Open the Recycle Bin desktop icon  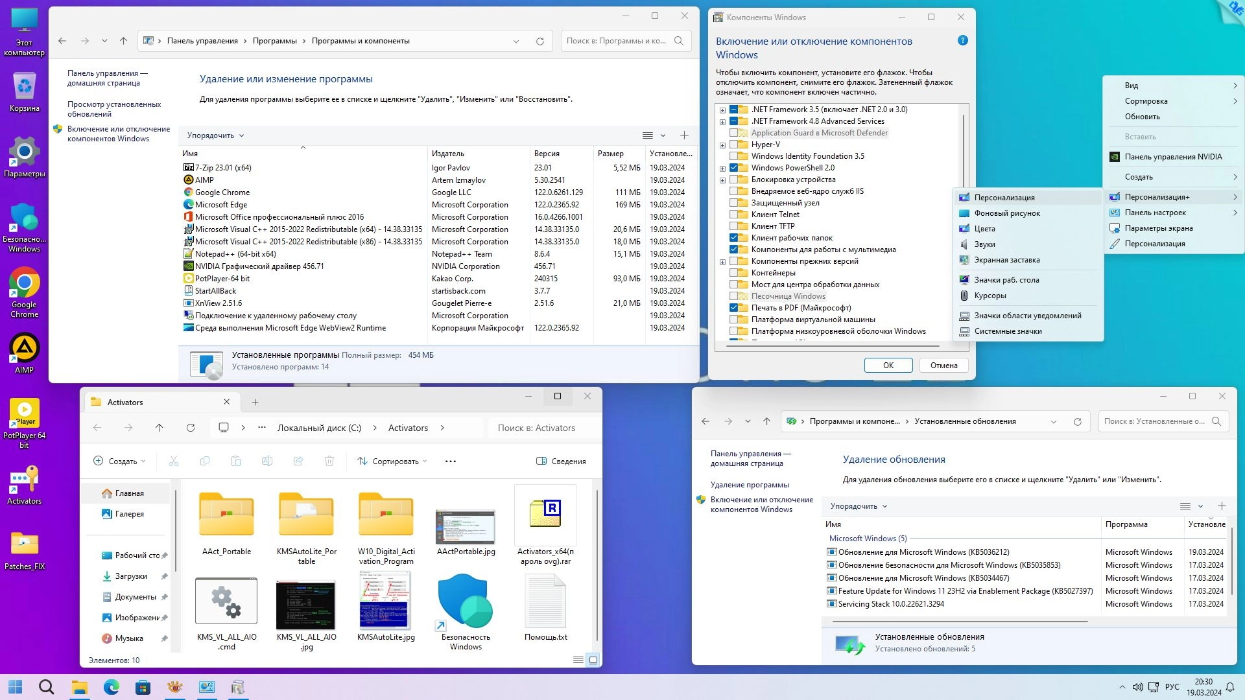pos(24,87)
